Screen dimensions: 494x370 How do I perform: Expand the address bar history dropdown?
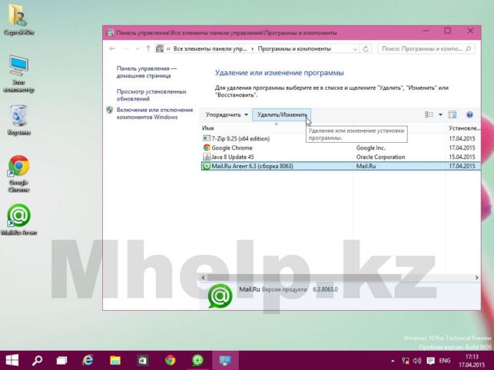coord(355,49)
